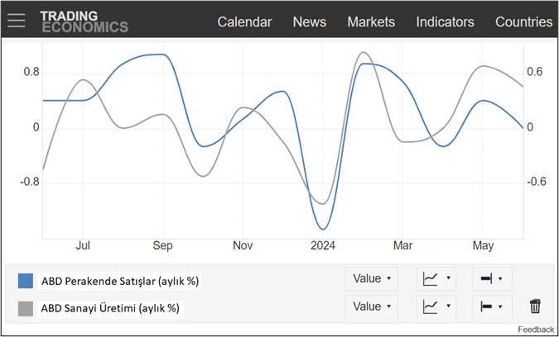This screenshot has height=337, width=559.
Task: Open chart type picker for Sanayi Üretimi
Action: 436,306
